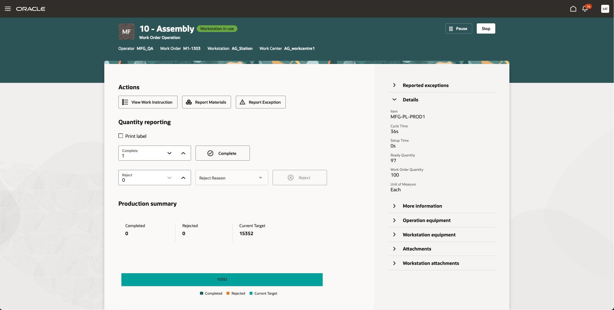The width and height of the screenshot is (614, 310).
Task: Click the Reject button
Action: click(300, 178)
